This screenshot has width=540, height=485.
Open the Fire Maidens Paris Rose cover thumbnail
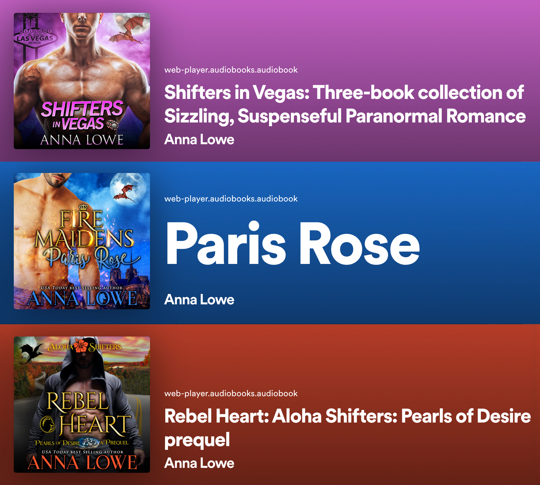(82, 241)
